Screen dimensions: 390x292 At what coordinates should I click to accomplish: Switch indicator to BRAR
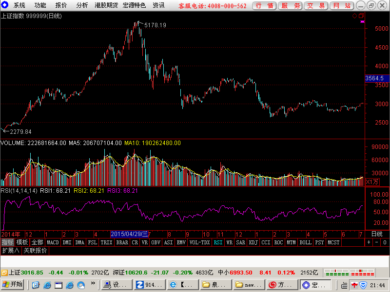pyautogui.click(x=122, y=242)
